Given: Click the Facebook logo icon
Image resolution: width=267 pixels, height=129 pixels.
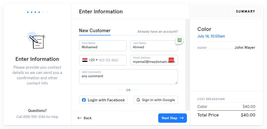Looking at the screenshot, I should point(84,100).
